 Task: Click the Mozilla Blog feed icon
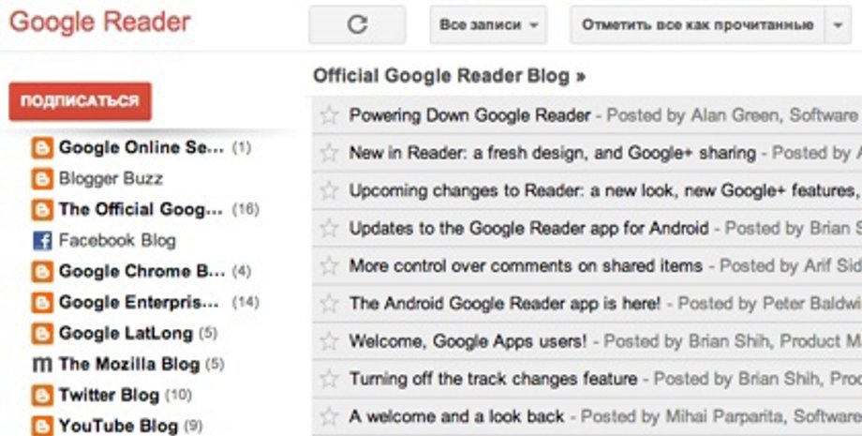pos(42,364)
